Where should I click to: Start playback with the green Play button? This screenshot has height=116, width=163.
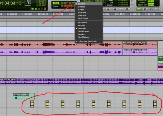pyautogui.click(x=121, y=9)
